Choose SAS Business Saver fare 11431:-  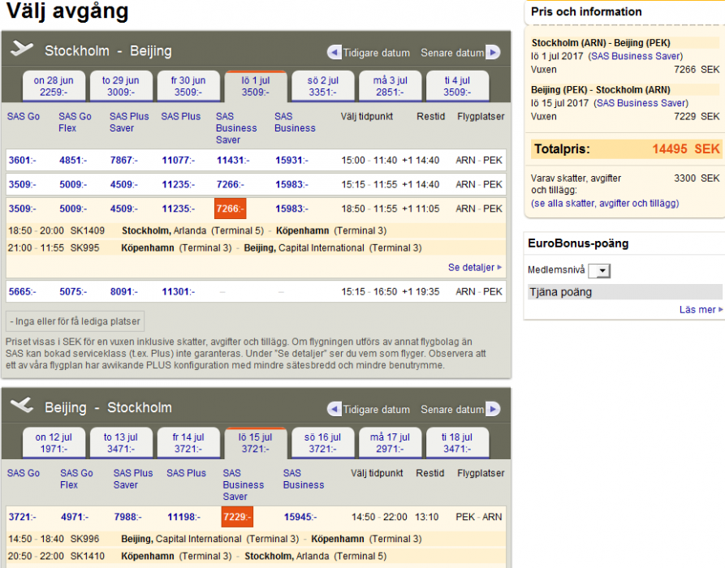point(233,161)
